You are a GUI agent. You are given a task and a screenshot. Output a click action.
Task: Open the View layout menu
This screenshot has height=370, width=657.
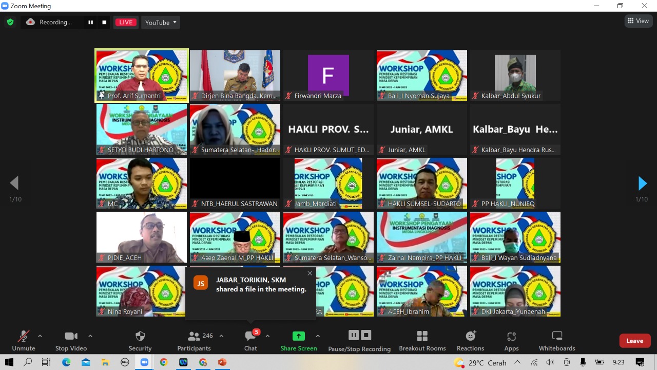point(638,21)
